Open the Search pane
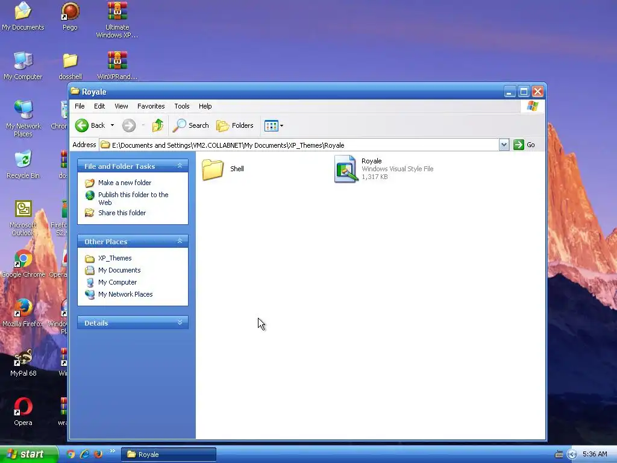 pos(191,125)
